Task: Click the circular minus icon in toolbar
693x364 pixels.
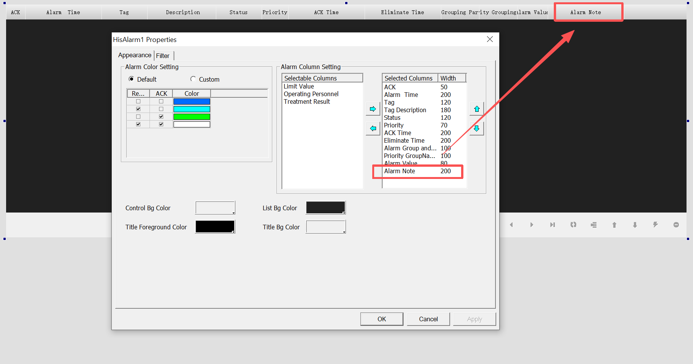Action: click(676, 225)
